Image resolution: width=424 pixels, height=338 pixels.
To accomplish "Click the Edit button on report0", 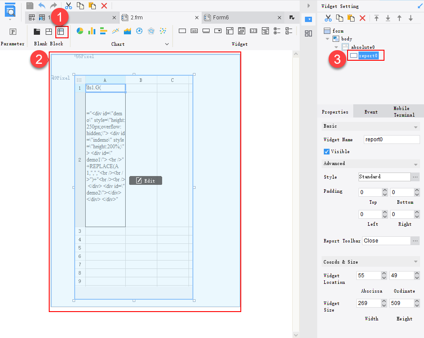I will click(x=145, y=180).
